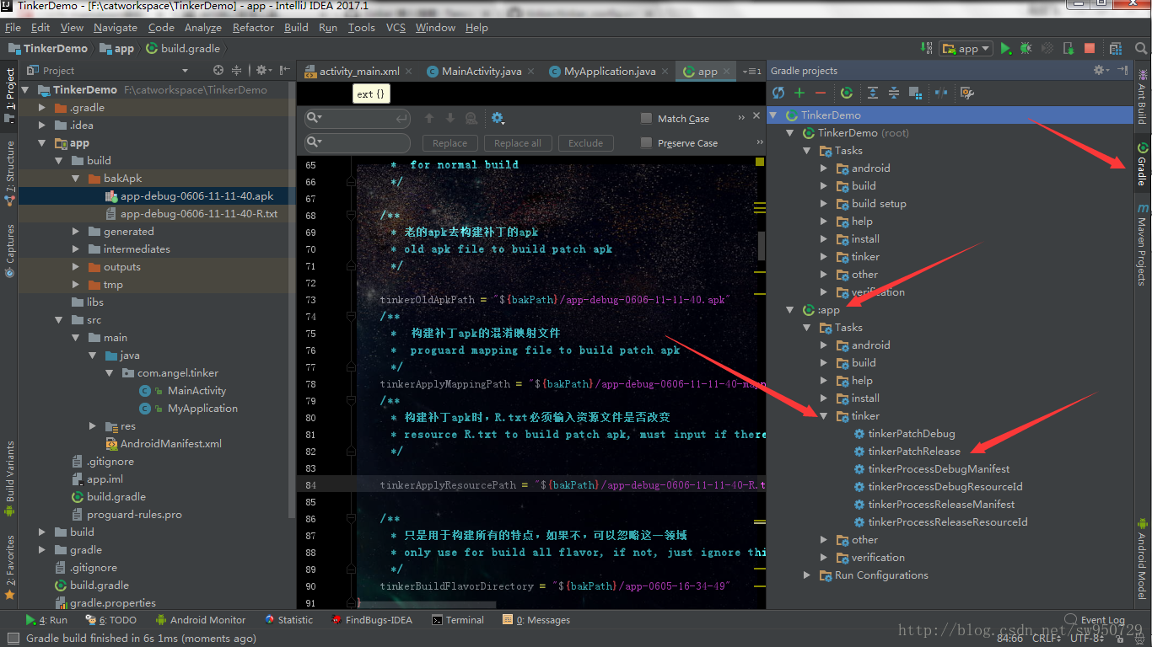Open the Terminal tool window
The image size is (1152, 647).
coord(458,620)
